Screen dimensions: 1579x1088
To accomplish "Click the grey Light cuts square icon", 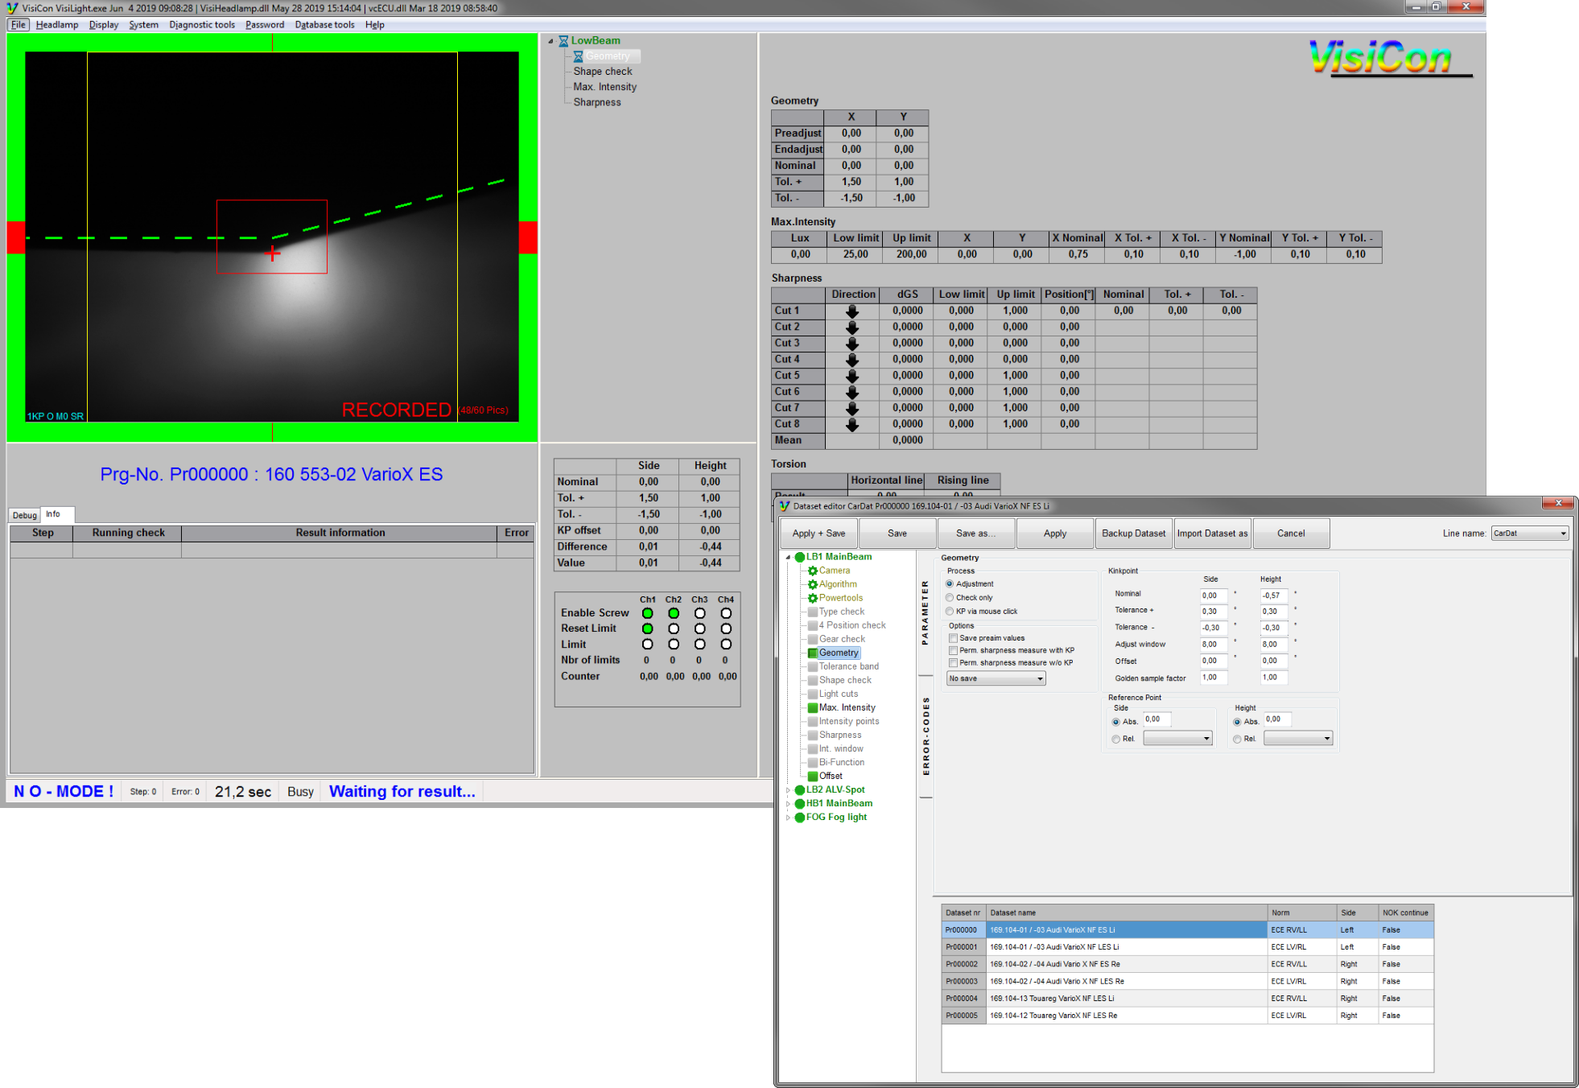I will [x=813, y=694].
